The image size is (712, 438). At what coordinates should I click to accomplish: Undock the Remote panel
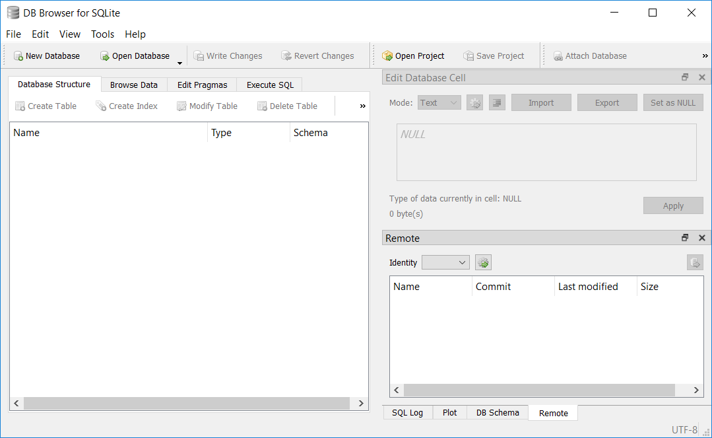(x=685, y=238)
